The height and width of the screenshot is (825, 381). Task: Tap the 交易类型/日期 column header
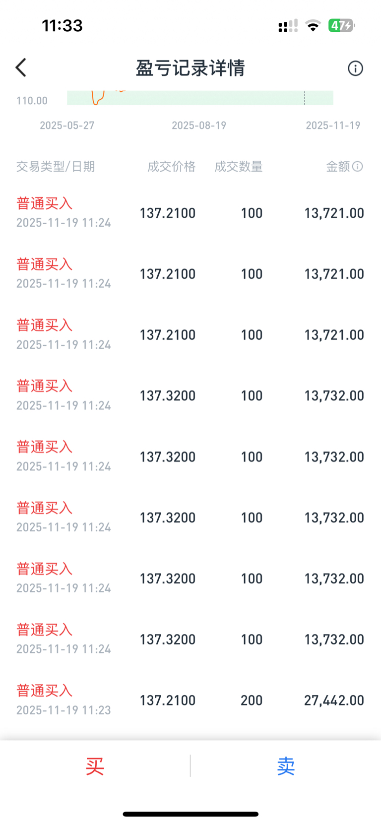tap(56, 167)
